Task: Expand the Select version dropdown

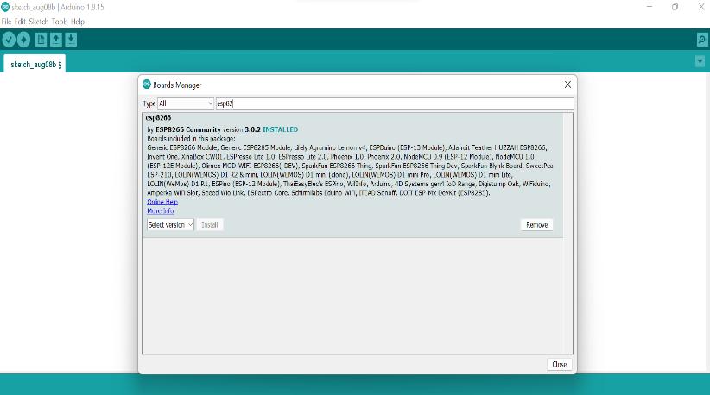Action: (x=170, y=224)
